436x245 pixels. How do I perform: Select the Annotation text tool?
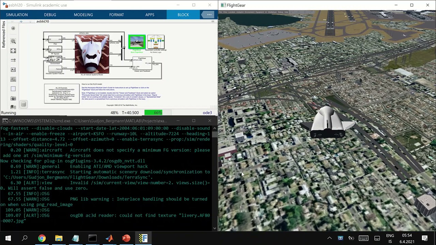point(13,70)
